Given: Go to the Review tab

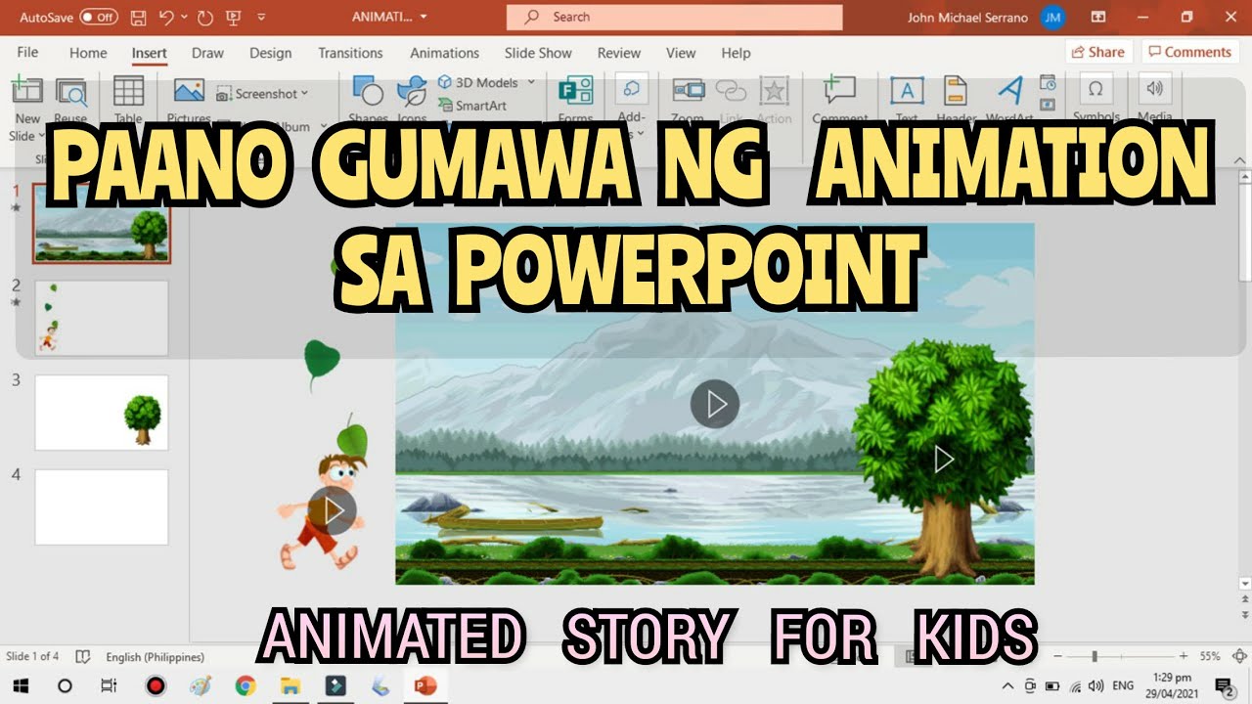Looking at the screenshot, I should (x=619, y=53).
